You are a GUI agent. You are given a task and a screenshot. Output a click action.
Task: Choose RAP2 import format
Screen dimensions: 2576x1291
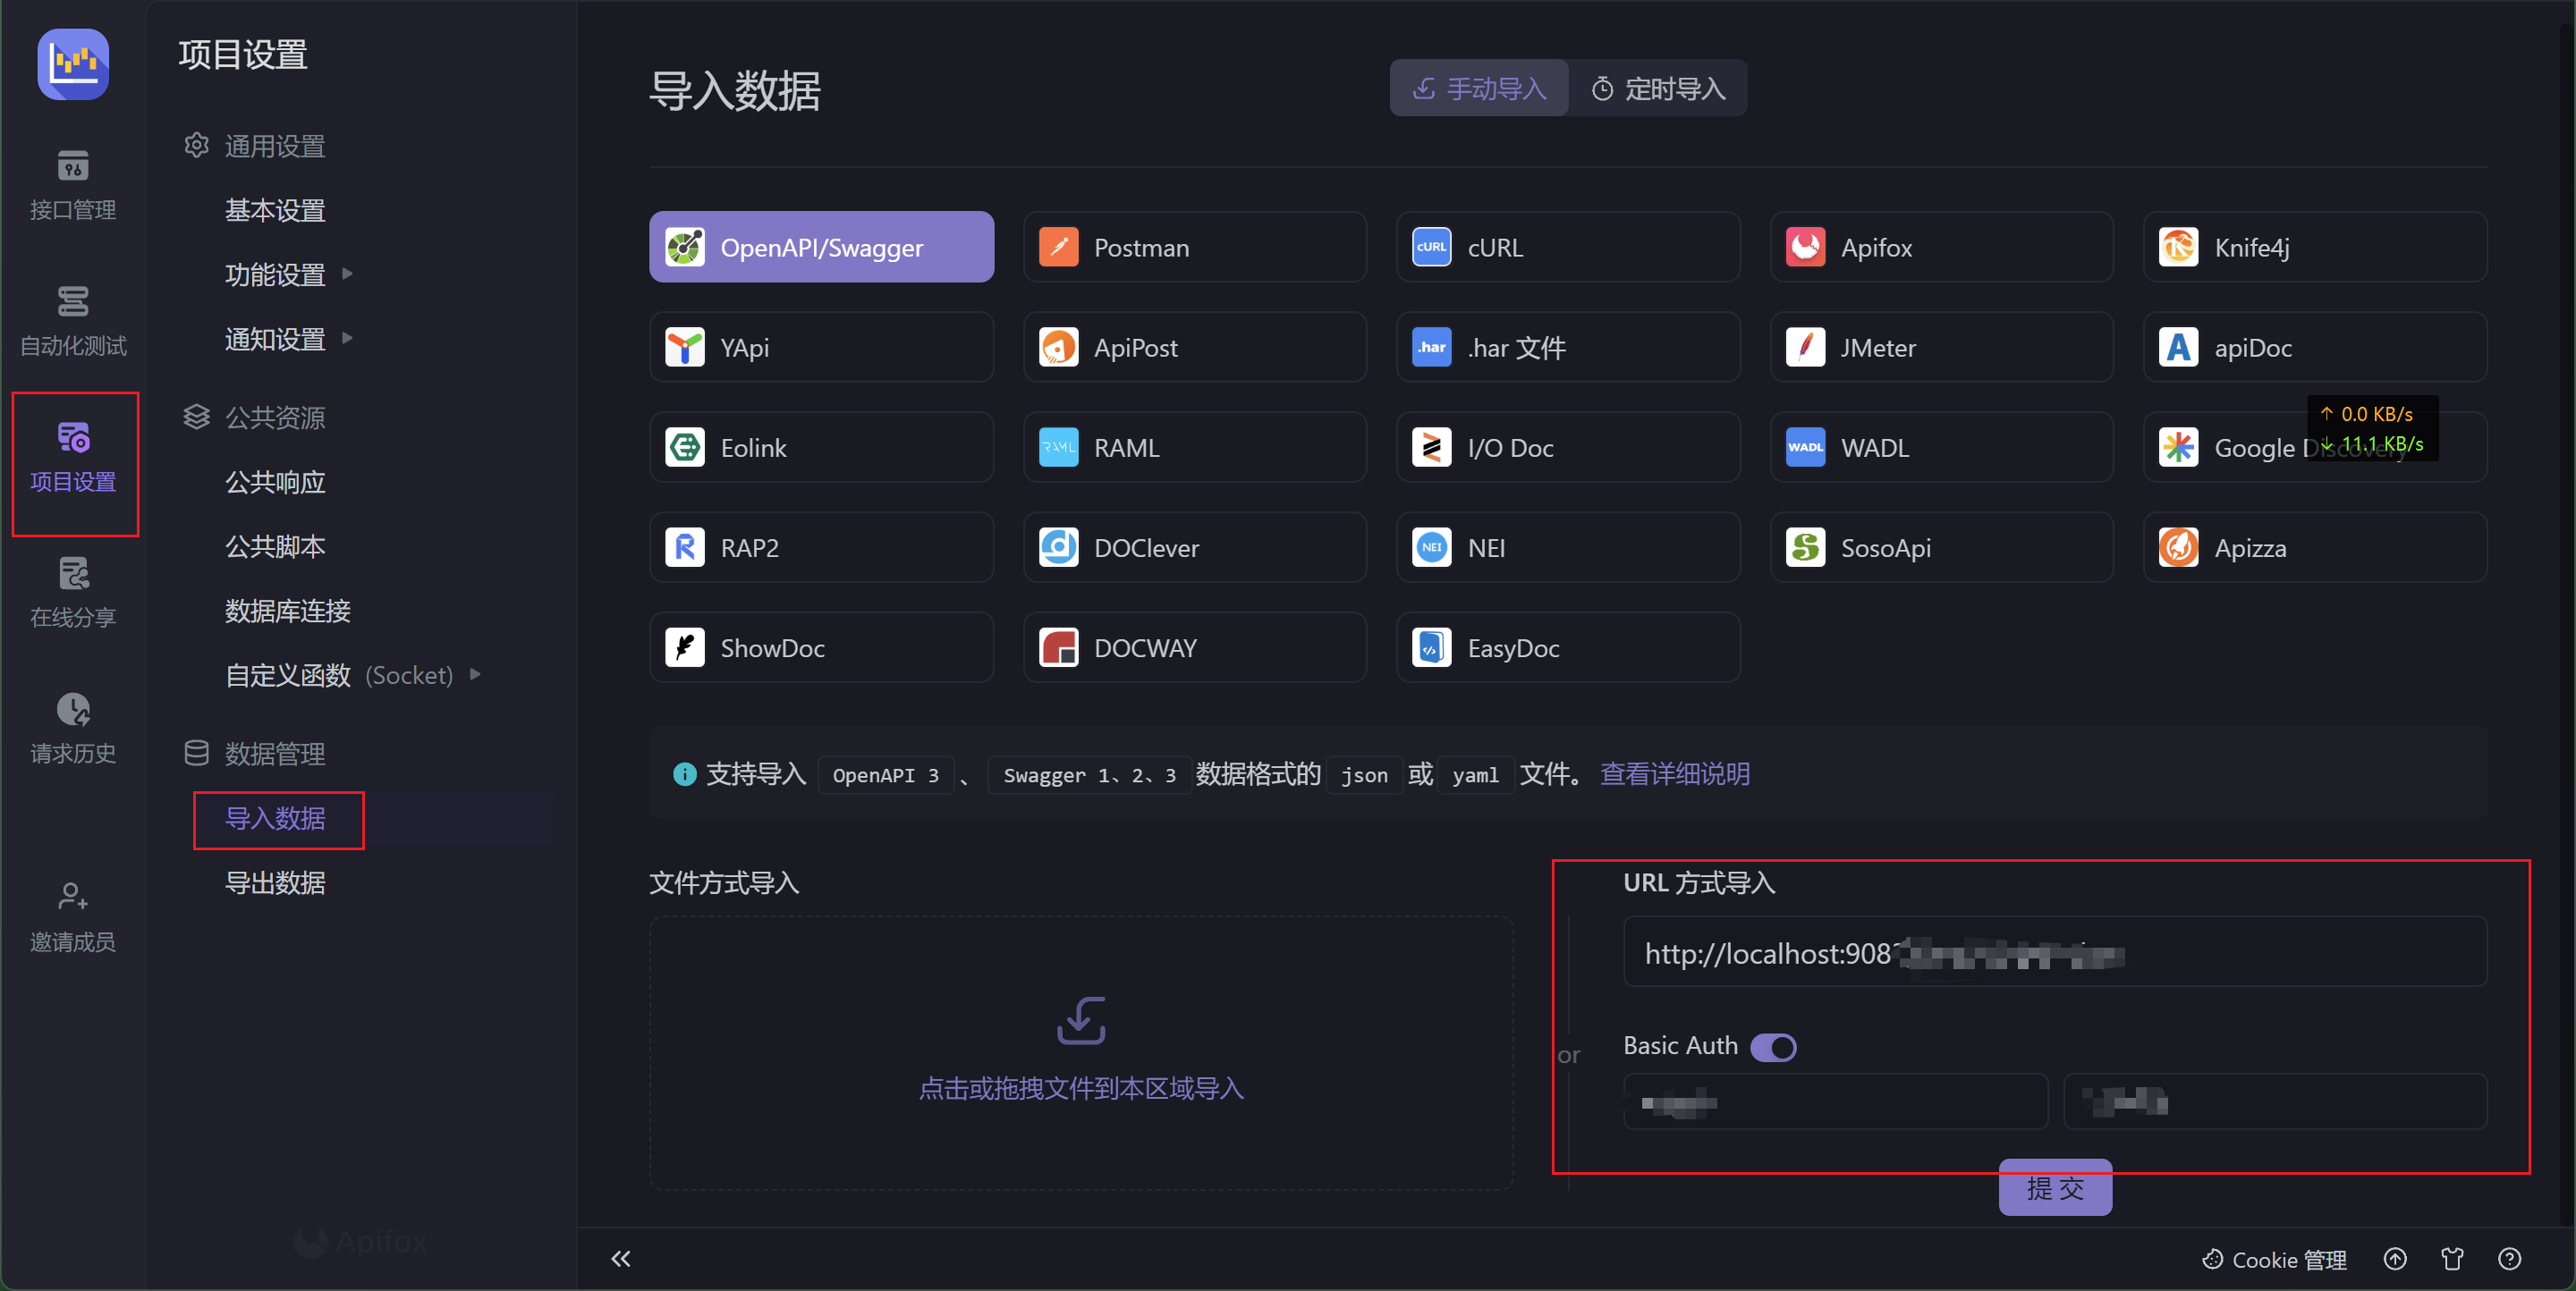pyautogui.click(x=821, y=546)
